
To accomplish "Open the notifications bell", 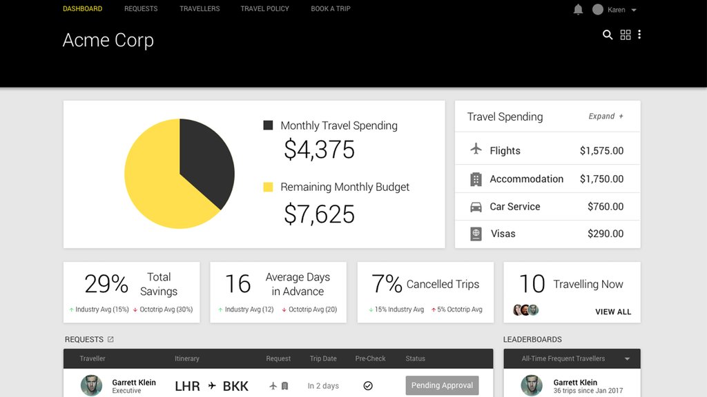I will coord(578,10).
